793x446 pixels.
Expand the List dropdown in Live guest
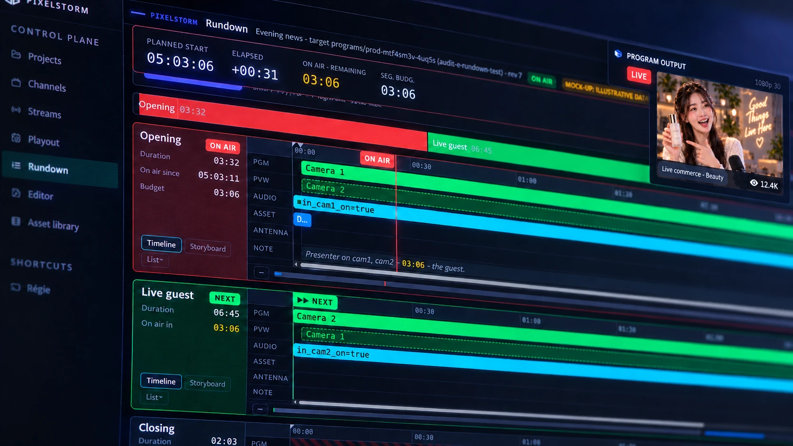click(154, 397)
